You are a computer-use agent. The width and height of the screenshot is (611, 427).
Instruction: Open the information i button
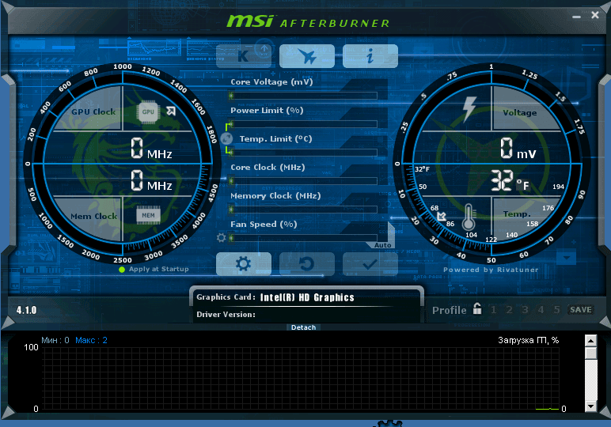370,56
